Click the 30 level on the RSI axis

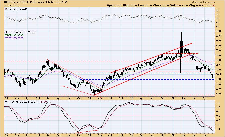click(x=217, y=23)
